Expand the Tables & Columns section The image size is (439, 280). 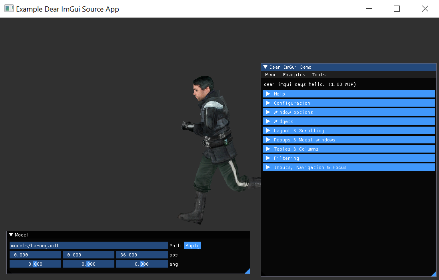pos(349,149)
